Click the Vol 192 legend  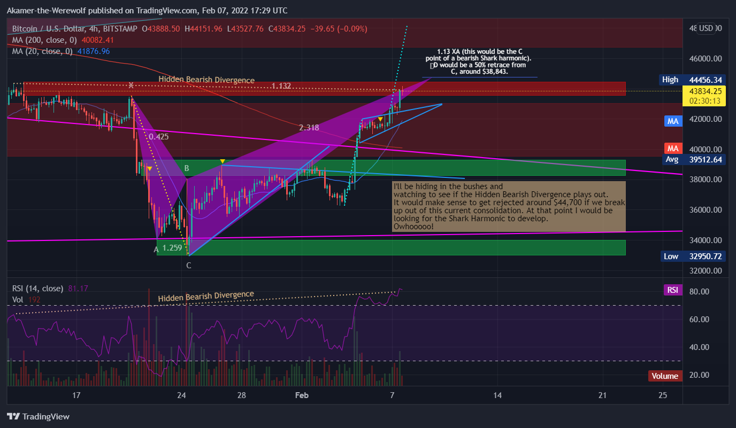pos(26,300)
